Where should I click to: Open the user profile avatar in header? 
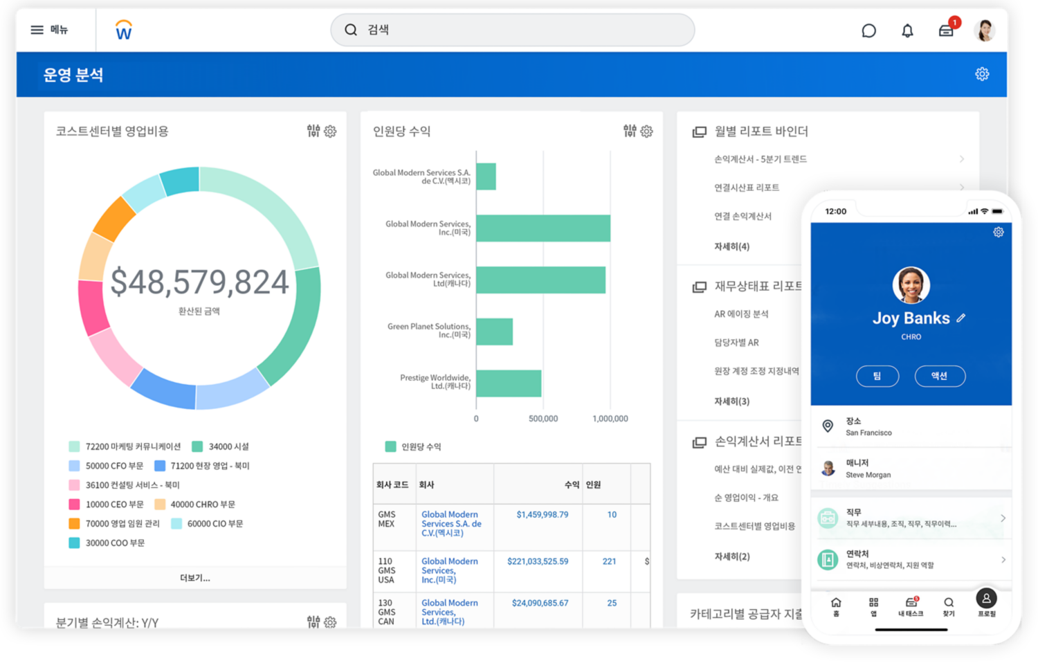click(984, 30)
